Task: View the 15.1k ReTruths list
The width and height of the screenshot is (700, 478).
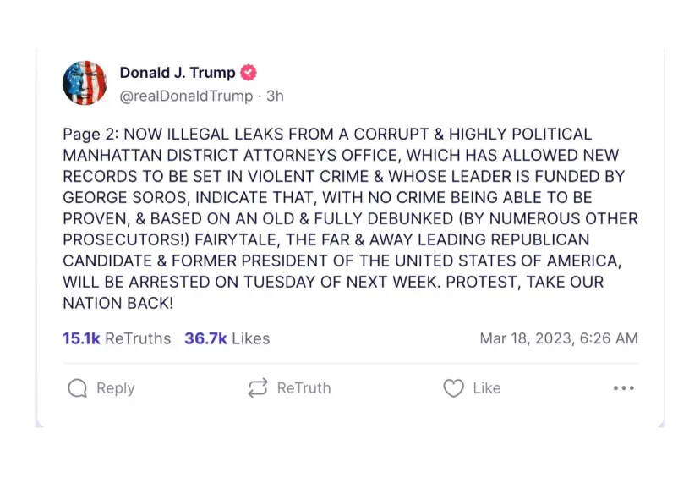Action: tap(117, 338)
